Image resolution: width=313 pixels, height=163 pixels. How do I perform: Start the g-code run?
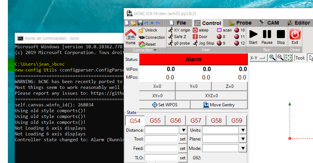click(253, 37)
